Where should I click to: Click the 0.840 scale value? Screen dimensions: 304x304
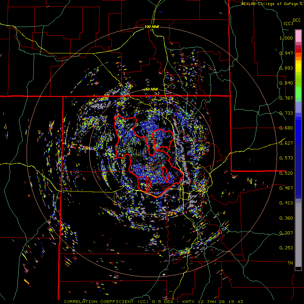tap(286, 83)
